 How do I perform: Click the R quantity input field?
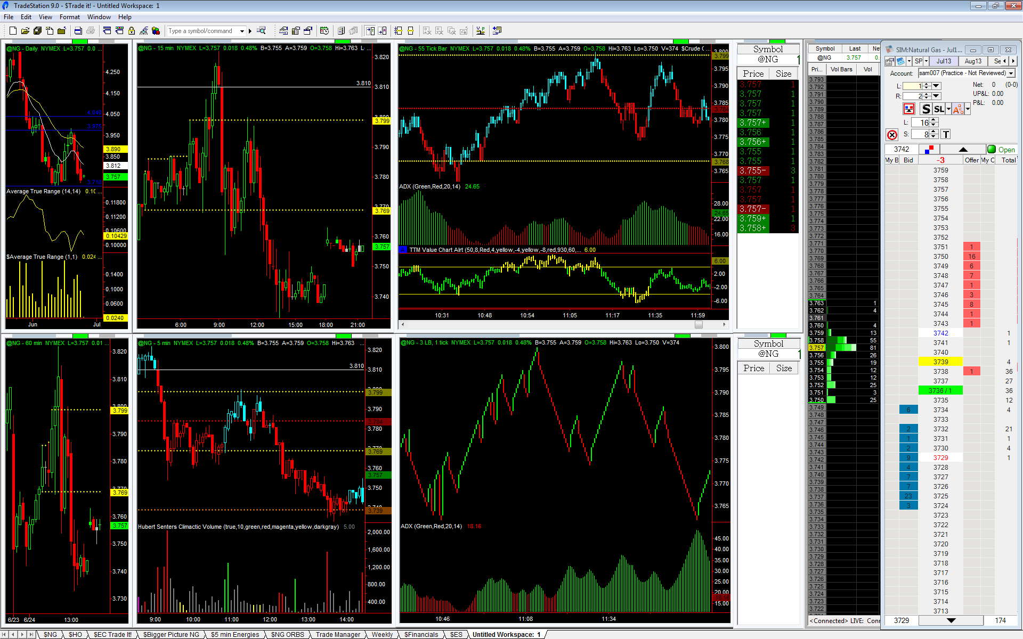coord(912,96)
